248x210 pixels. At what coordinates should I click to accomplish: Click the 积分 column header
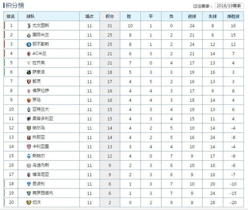pos(110,17)
